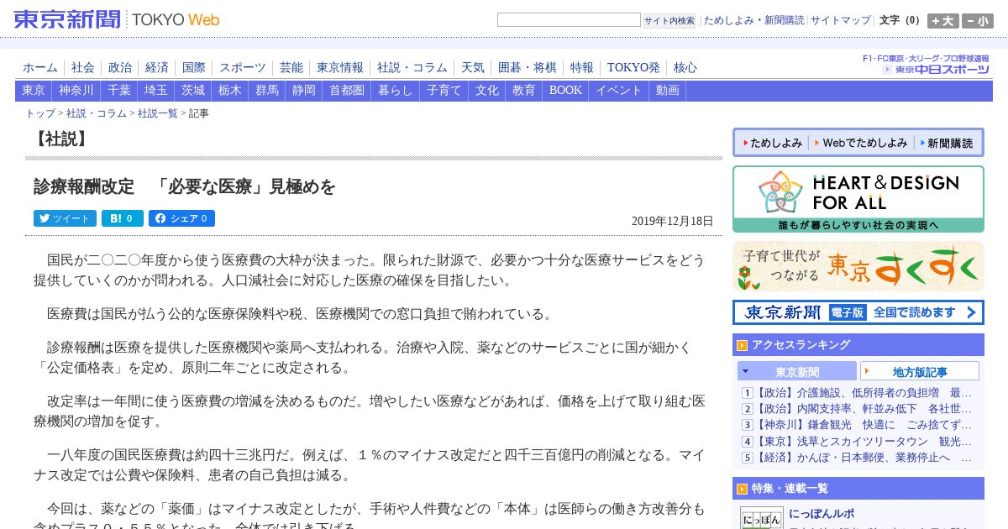
Task: Click the Webでためしよみ button
Action: click(862, 143)
